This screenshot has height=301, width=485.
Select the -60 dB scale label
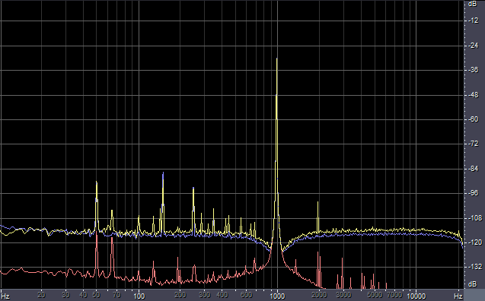tap(474, 119)
